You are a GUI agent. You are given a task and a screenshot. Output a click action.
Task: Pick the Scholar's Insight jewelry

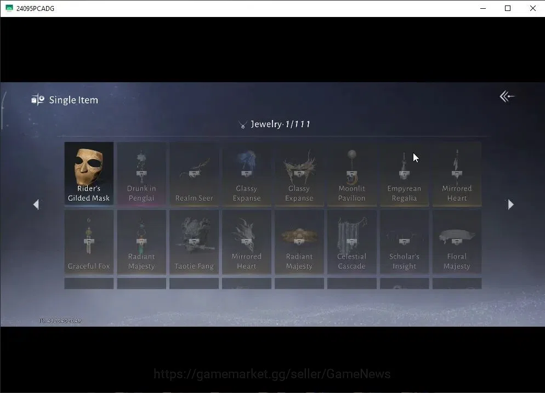pyautogui.click(x=404, y=241)
